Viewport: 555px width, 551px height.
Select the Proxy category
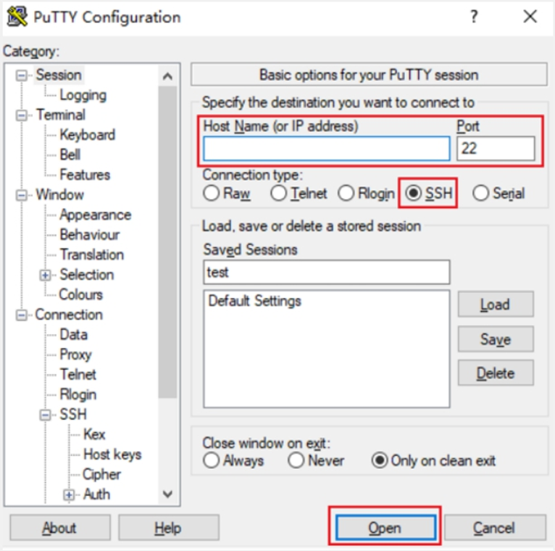tap(75, 355)
